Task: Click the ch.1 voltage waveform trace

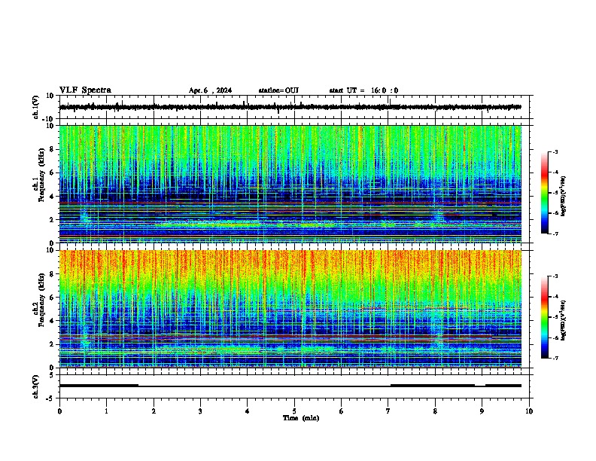Action: 290,107
